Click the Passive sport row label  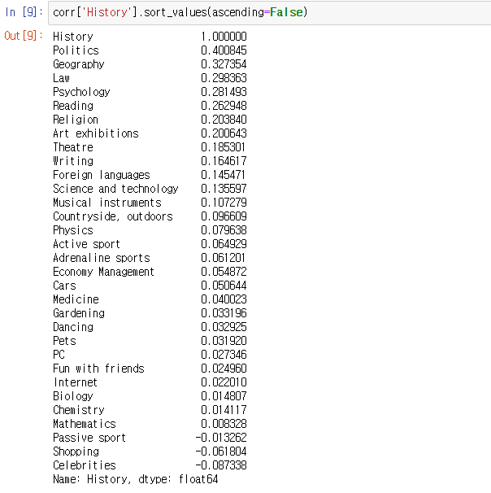coord(89,438)
